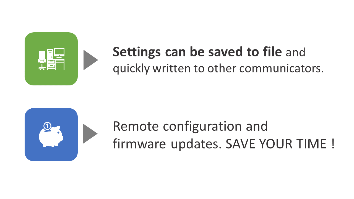Select the word "Remote"
The height and width of the screenshot is (199, 354).
tap(136, 126)
